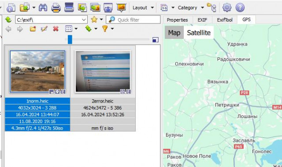Open the Properties tab

point(177,20)
